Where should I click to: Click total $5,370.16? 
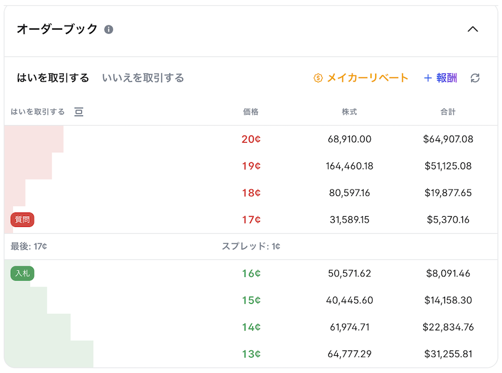pyautogui.click(x=448, y=220)
